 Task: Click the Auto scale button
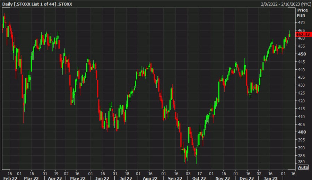point(303,167)
